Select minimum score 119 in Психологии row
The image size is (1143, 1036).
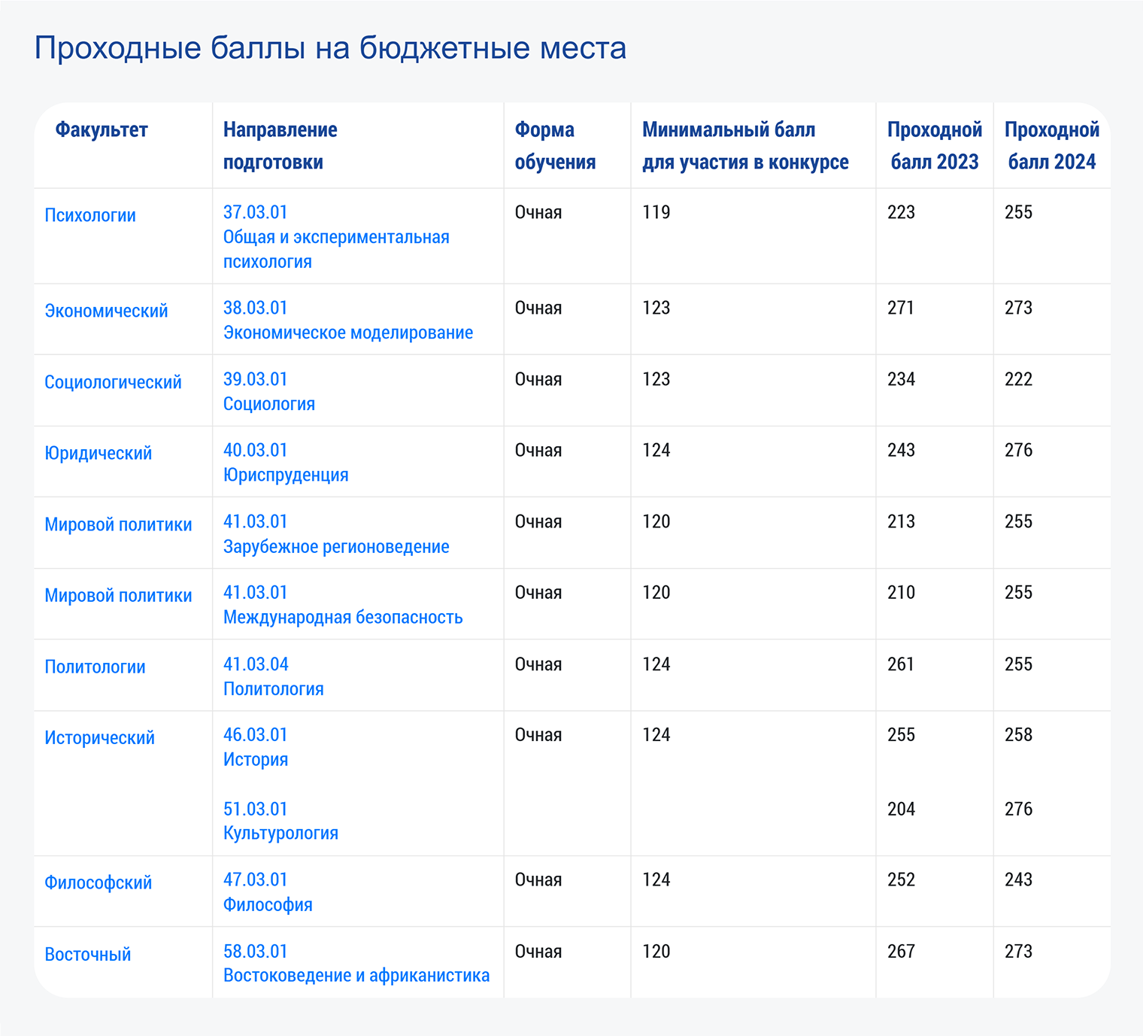tap(656, 213)
